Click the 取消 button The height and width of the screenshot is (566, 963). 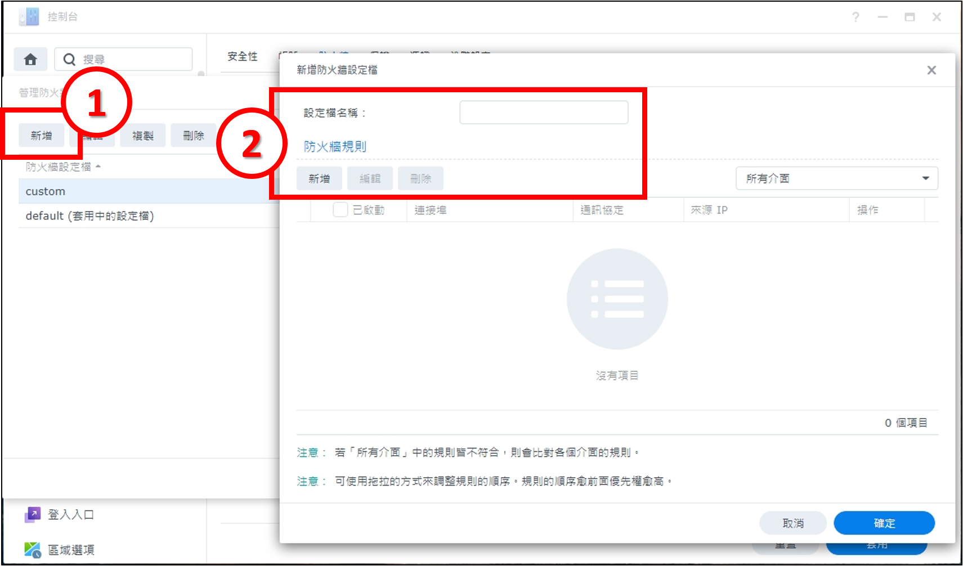793,523
